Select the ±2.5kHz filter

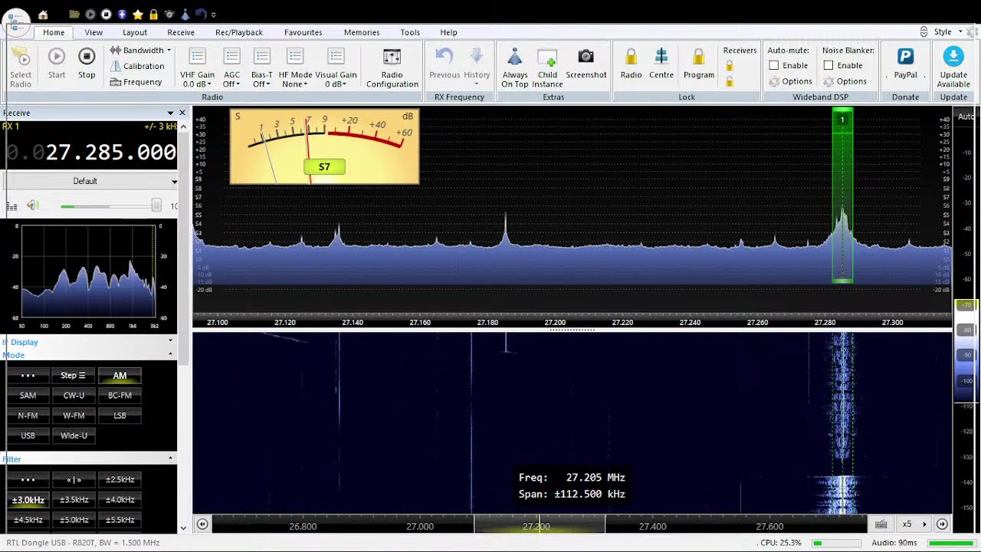pyautogui.click(x=120, y=480)
